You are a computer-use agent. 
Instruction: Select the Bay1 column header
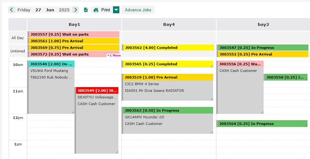tap(74, 24)
